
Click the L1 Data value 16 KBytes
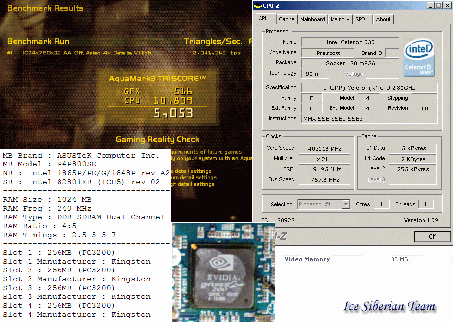tap(412, 148)
